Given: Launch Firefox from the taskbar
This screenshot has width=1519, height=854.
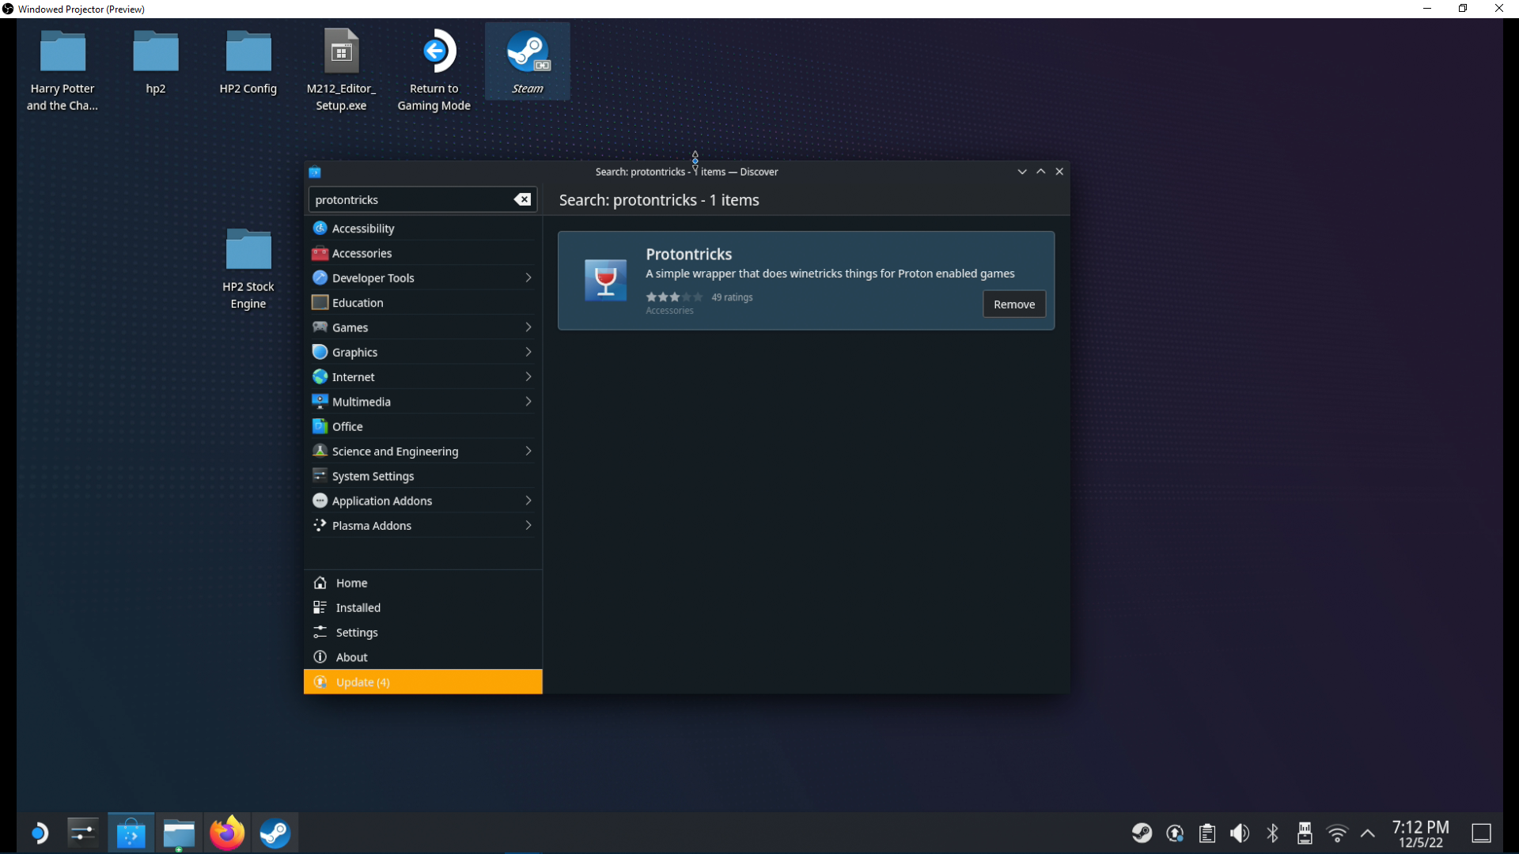Looking at the screenshot, I should pyautogui.click(x=227, y=833).
